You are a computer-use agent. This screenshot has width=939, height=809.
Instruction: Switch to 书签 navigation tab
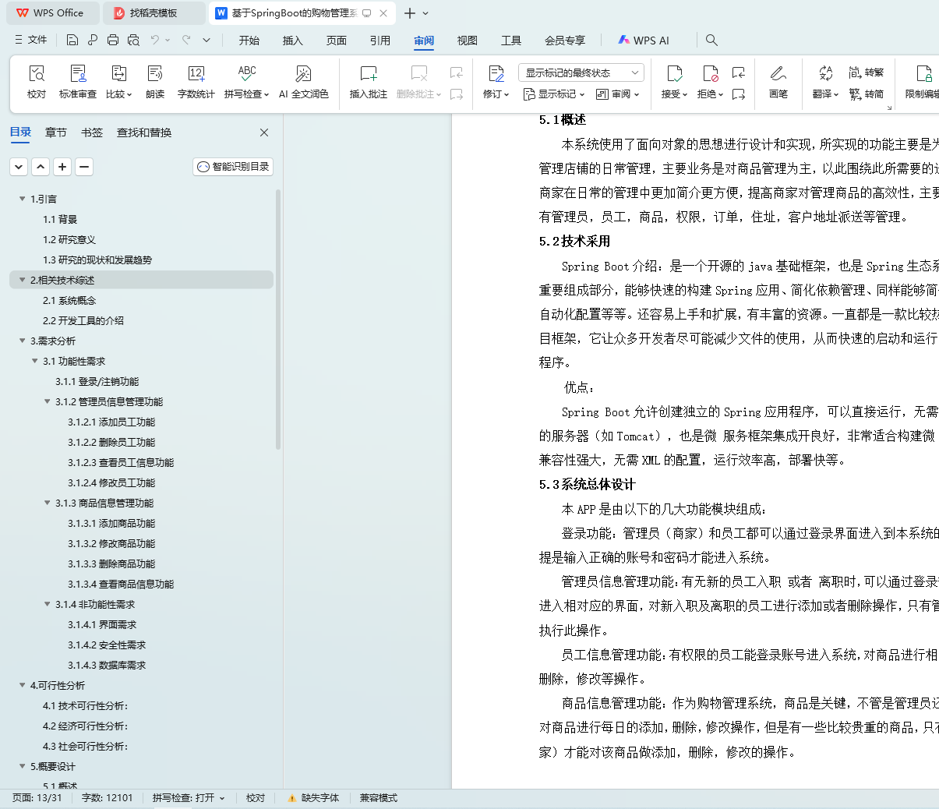coord(92,132)
